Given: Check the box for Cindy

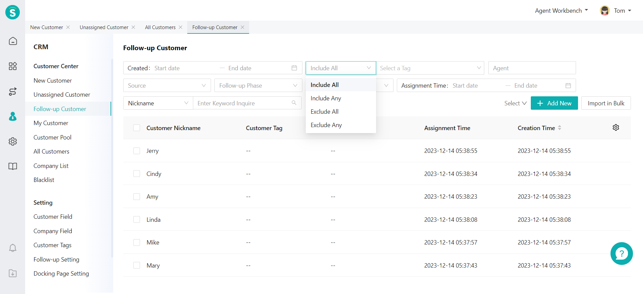Looking at the screenshot, I should [137, 174].
